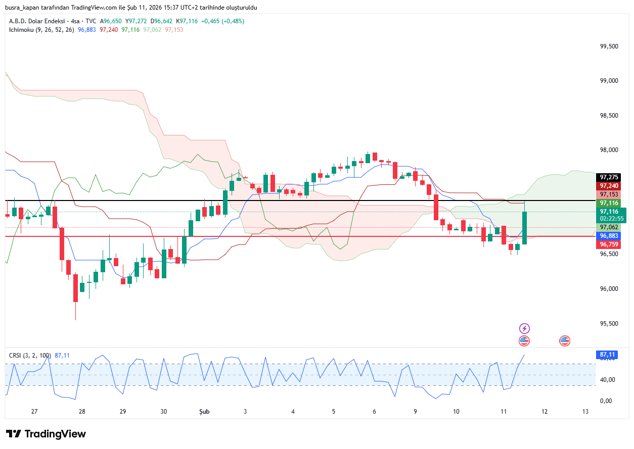Click the 11 date label on time axis
The height and width of the screenshot is (449, 634).
[x=504, y=412]
